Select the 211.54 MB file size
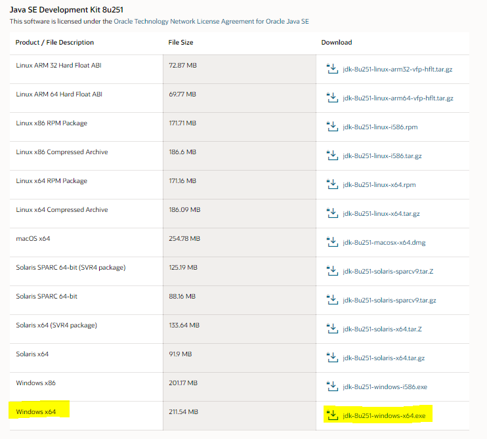487x439 pixels. [184, 411]
